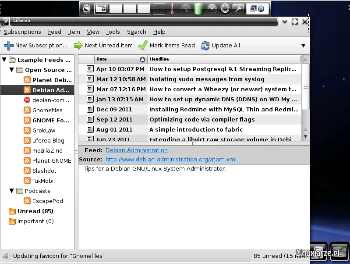Select the Gnomefiles feed
Screen dimensions: 350x264
(43, 110)
